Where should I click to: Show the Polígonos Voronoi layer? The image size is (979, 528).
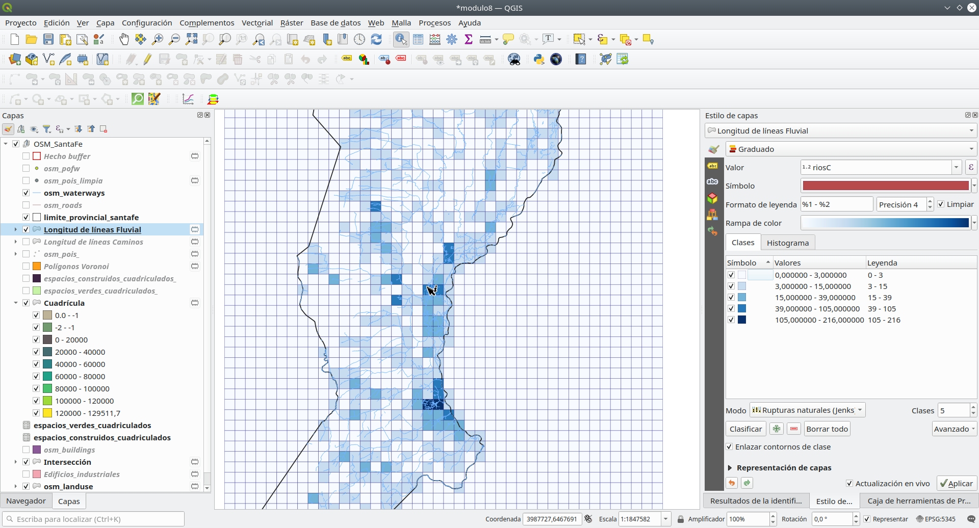26,267
